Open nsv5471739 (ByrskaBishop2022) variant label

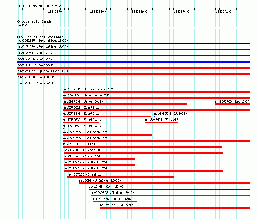(x=43, y=47)
